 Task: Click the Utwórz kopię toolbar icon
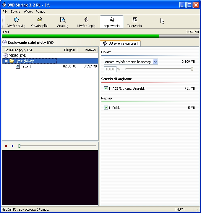pyautogui.click(x=86, y=20)
